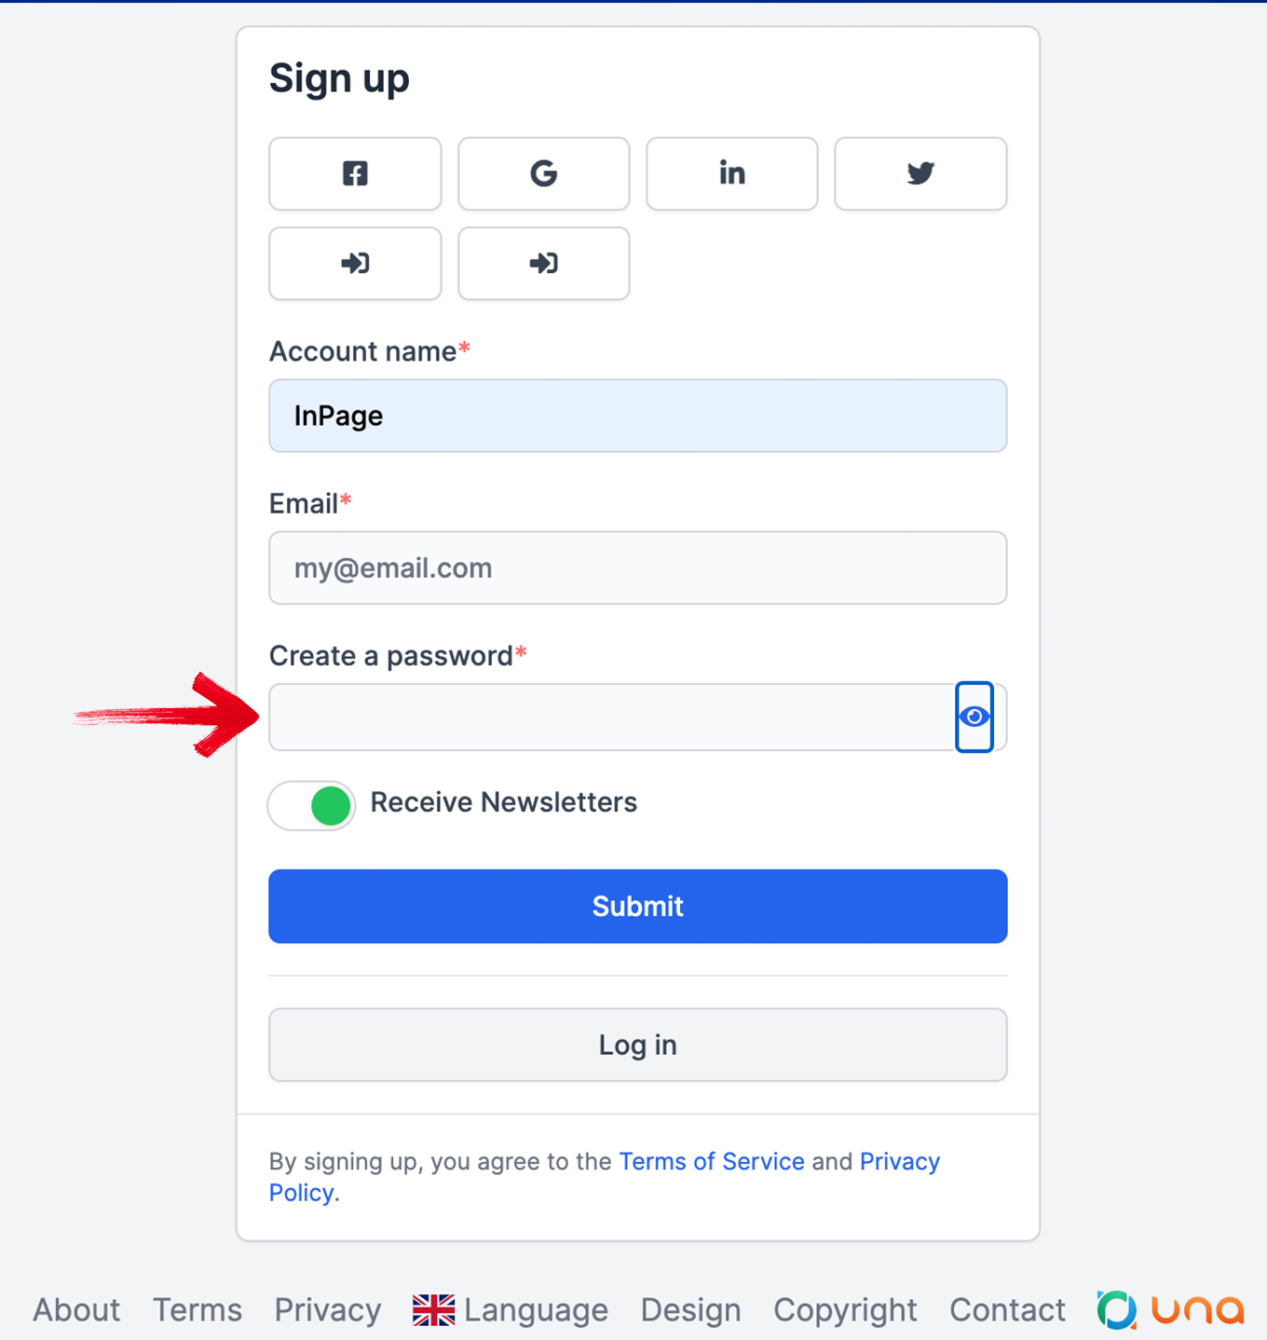Disable the Receive Newsletters toggle
Image resolution: width=1267 pixels, height=1340 pixels.
pos(312,805)
